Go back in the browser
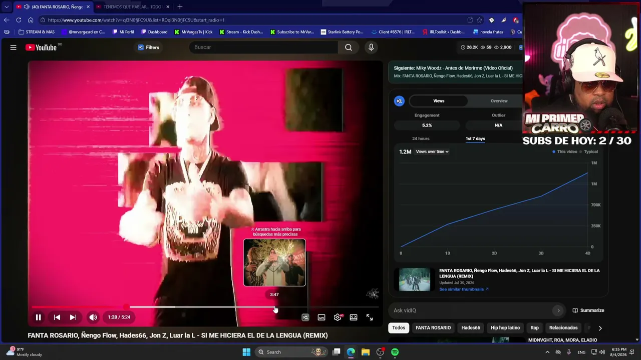 click(7, 20)
